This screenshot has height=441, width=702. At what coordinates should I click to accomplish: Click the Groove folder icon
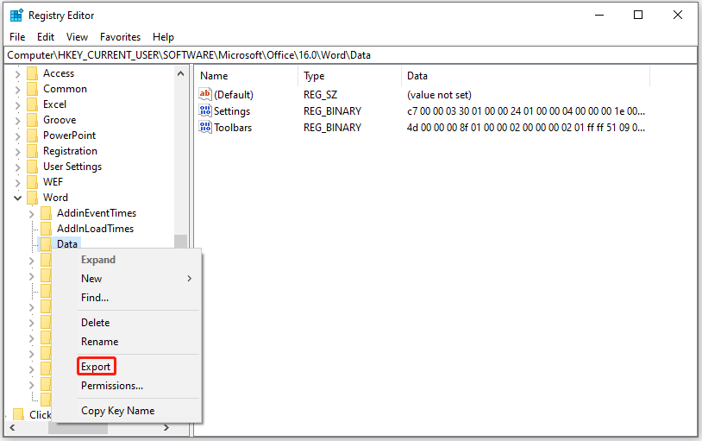tap(33, 120)
